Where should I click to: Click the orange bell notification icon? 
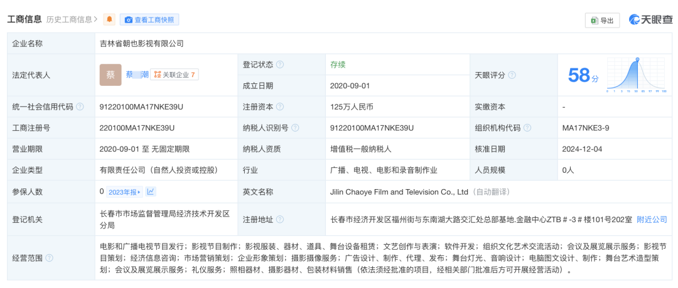pos(110,20)
